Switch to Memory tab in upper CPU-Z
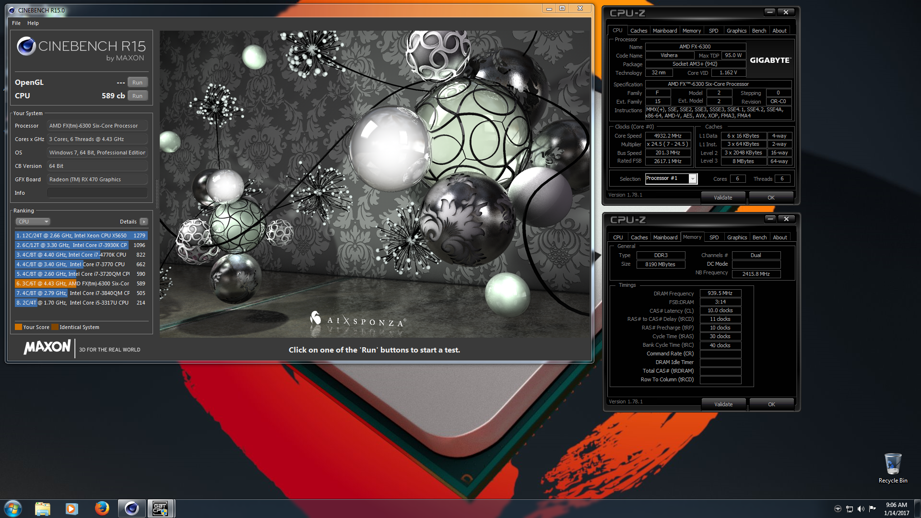The height and width of the screenshot is (518, 921). [691, 31]
